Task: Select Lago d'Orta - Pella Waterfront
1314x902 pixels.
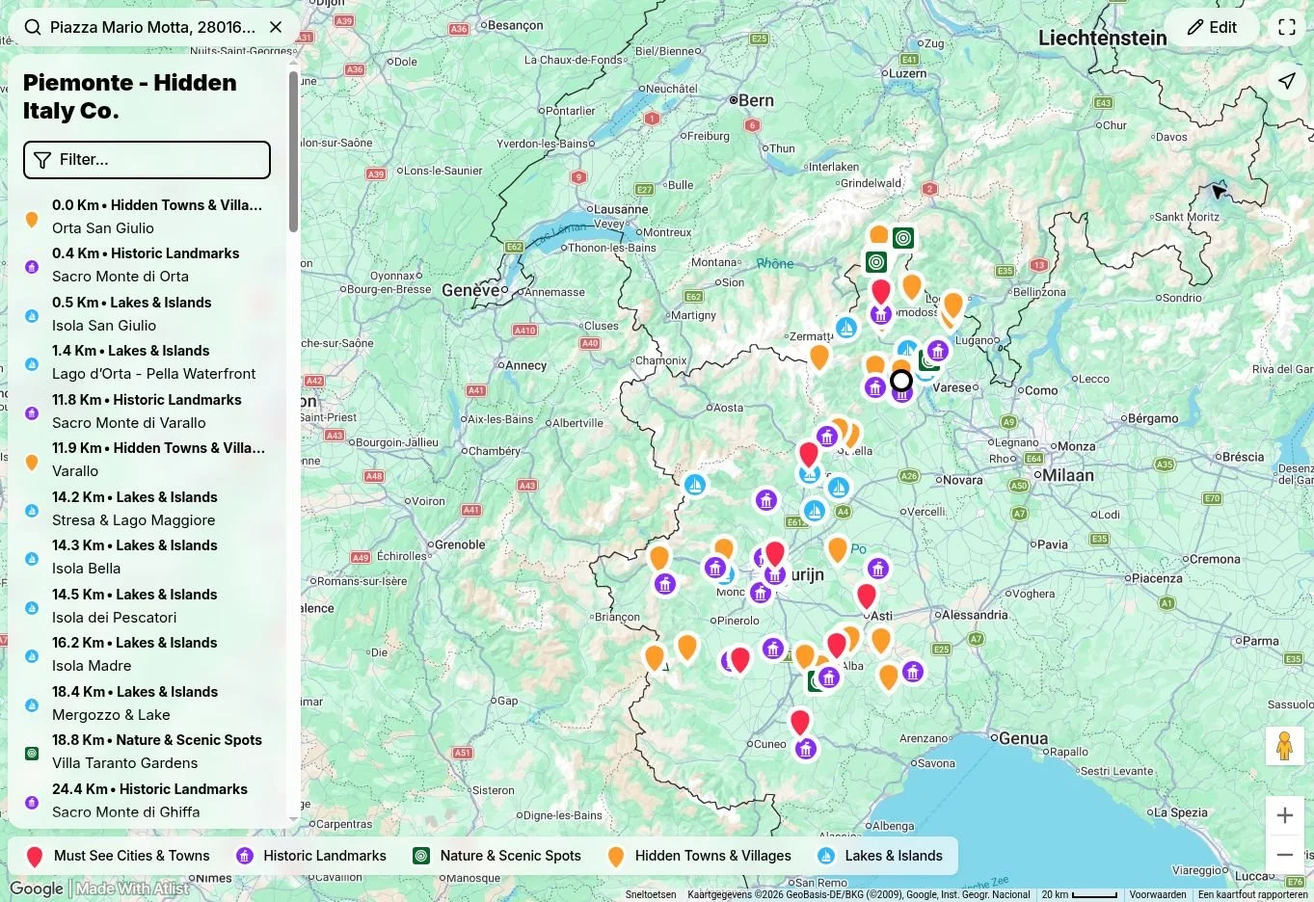Action: click(147, 362)
